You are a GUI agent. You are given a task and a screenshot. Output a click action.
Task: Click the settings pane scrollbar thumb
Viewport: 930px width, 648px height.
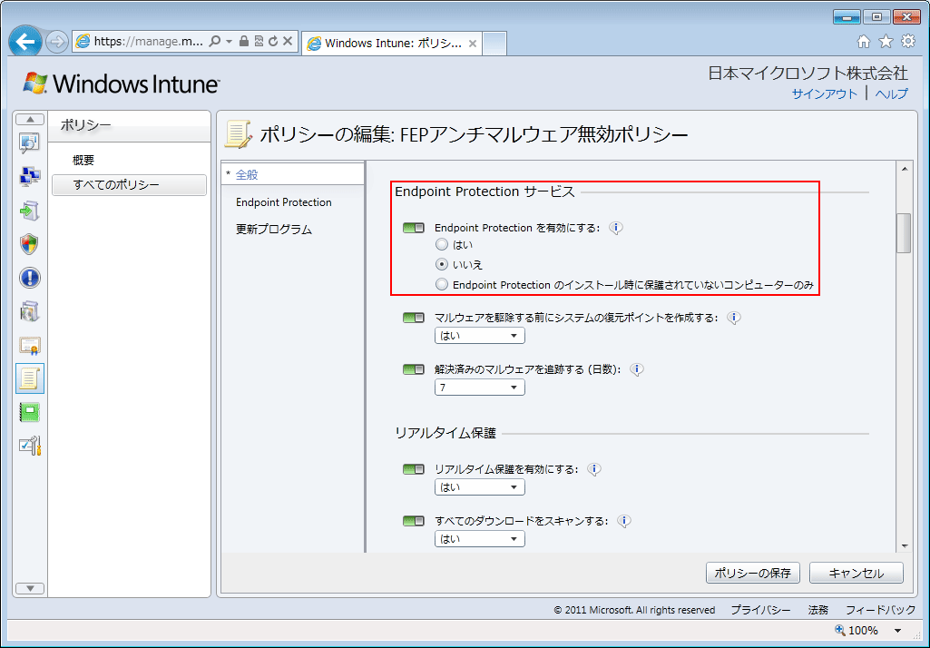tap(904, 233)
